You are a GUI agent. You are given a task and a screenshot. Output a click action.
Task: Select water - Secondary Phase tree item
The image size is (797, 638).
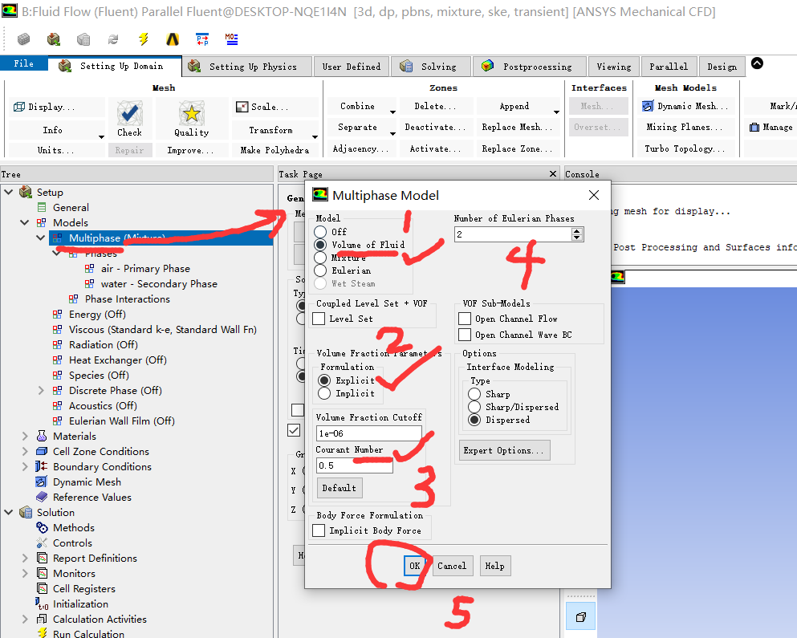click(x=159, y=283)
